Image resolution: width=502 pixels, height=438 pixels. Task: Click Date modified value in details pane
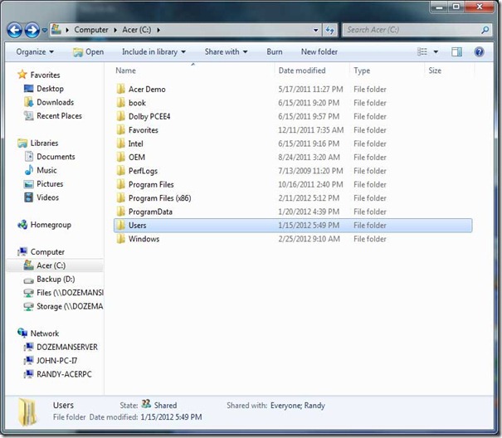click(171, 417)
